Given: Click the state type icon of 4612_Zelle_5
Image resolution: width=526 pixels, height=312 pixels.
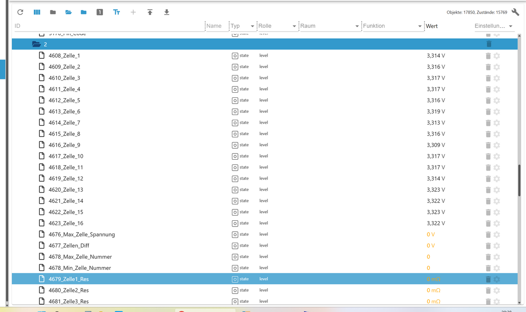Looking at the screenshot, I should point(235,100).
